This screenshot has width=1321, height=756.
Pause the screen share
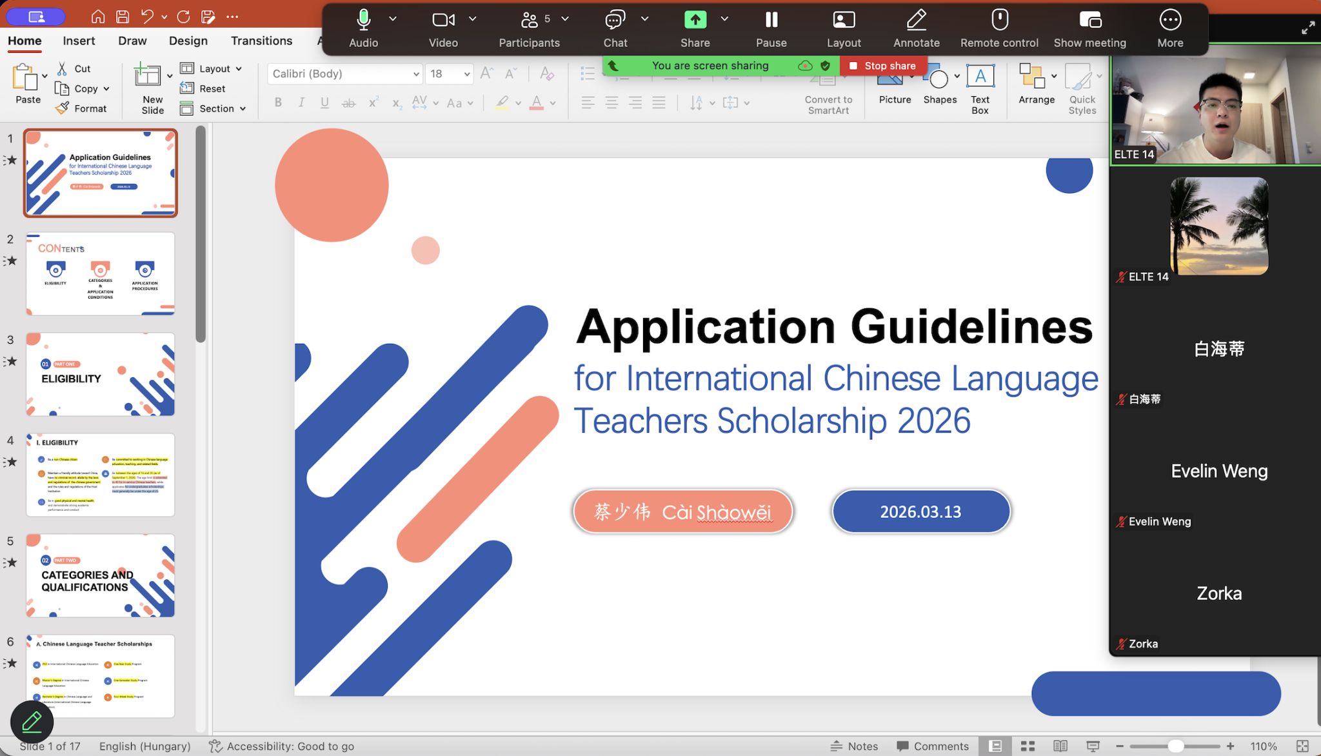coord(771,21)
